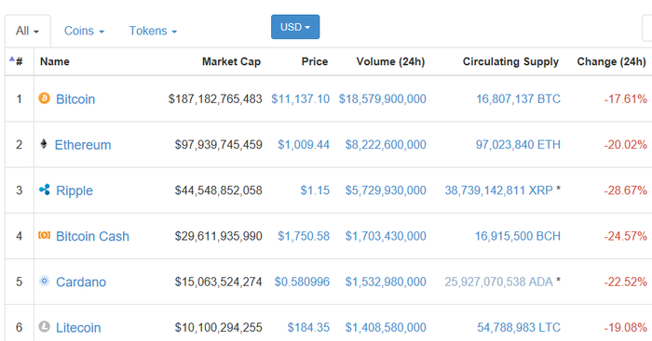Sort by Circulating Supply column header
The image size is (652, 341).
[x=510, y=61]
